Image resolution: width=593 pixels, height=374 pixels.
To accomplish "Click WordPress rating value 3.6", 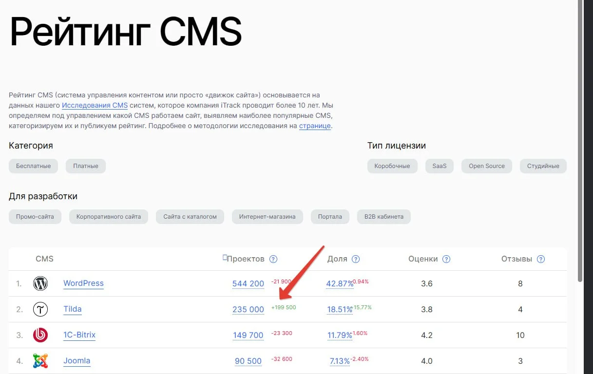I will coord(427,283).
